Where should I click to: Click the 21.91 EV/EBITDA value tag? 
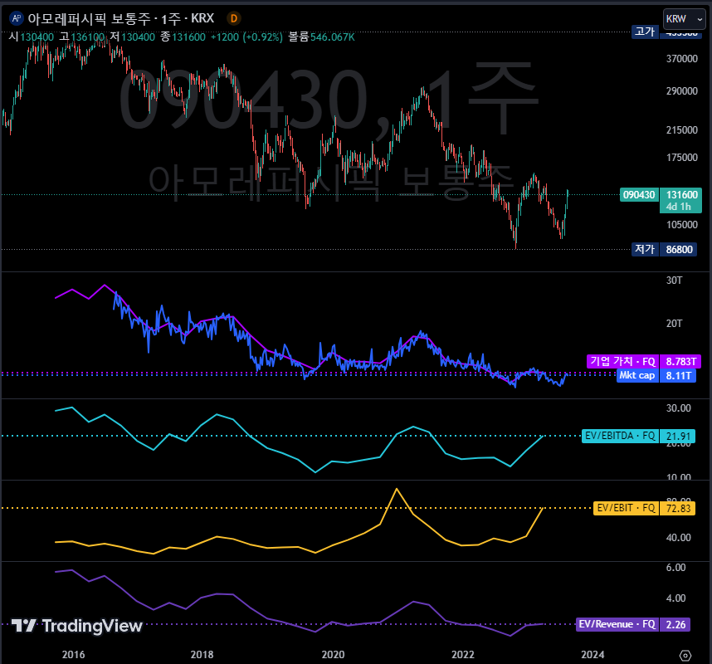677,436
